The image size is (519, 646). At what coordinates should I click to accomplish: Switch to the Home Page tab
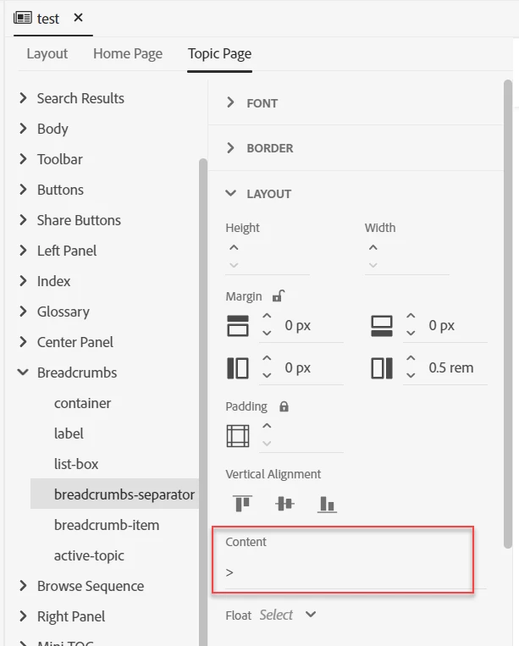click(128, 53)
